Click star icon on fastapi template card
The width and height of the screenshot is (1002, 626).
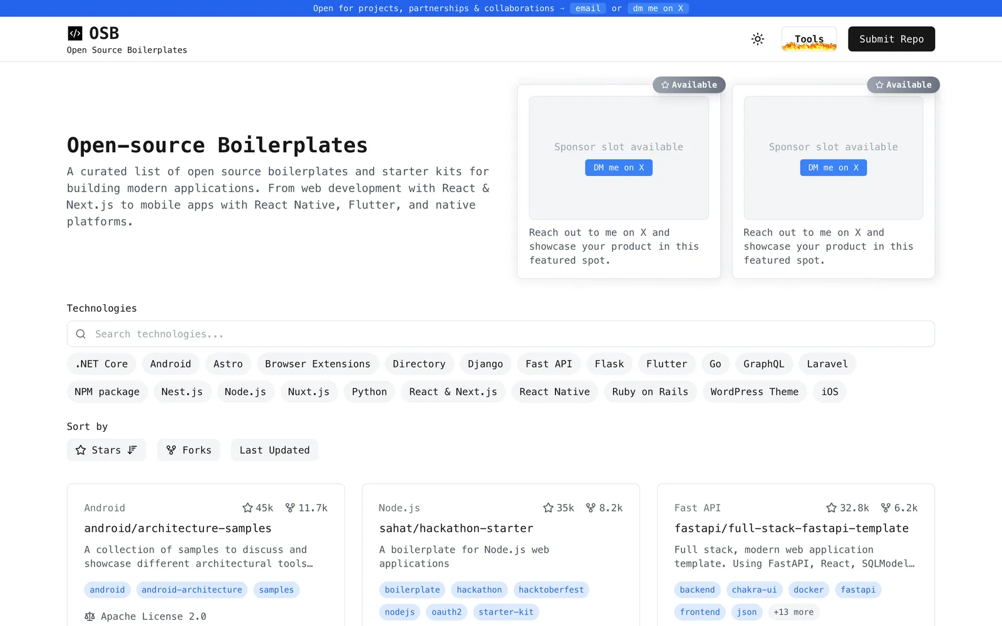831,508
